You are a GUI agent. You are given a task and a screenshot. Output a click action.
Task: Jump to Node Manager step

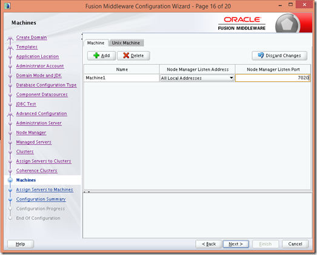coord(31,133)
